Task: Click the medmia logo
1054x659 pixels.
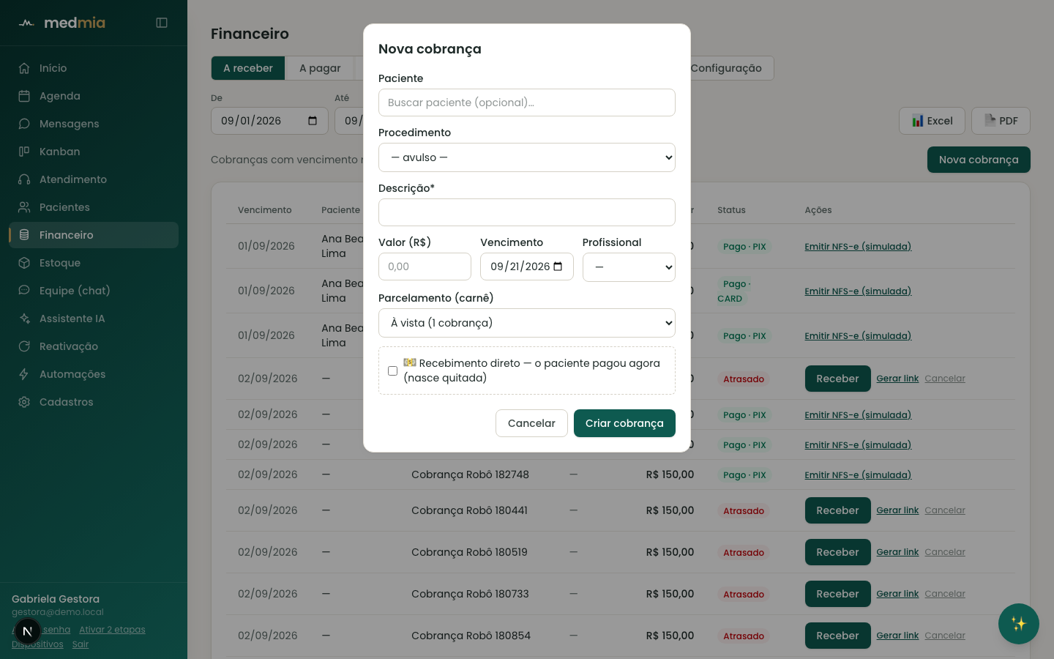Action: [62, 23]
